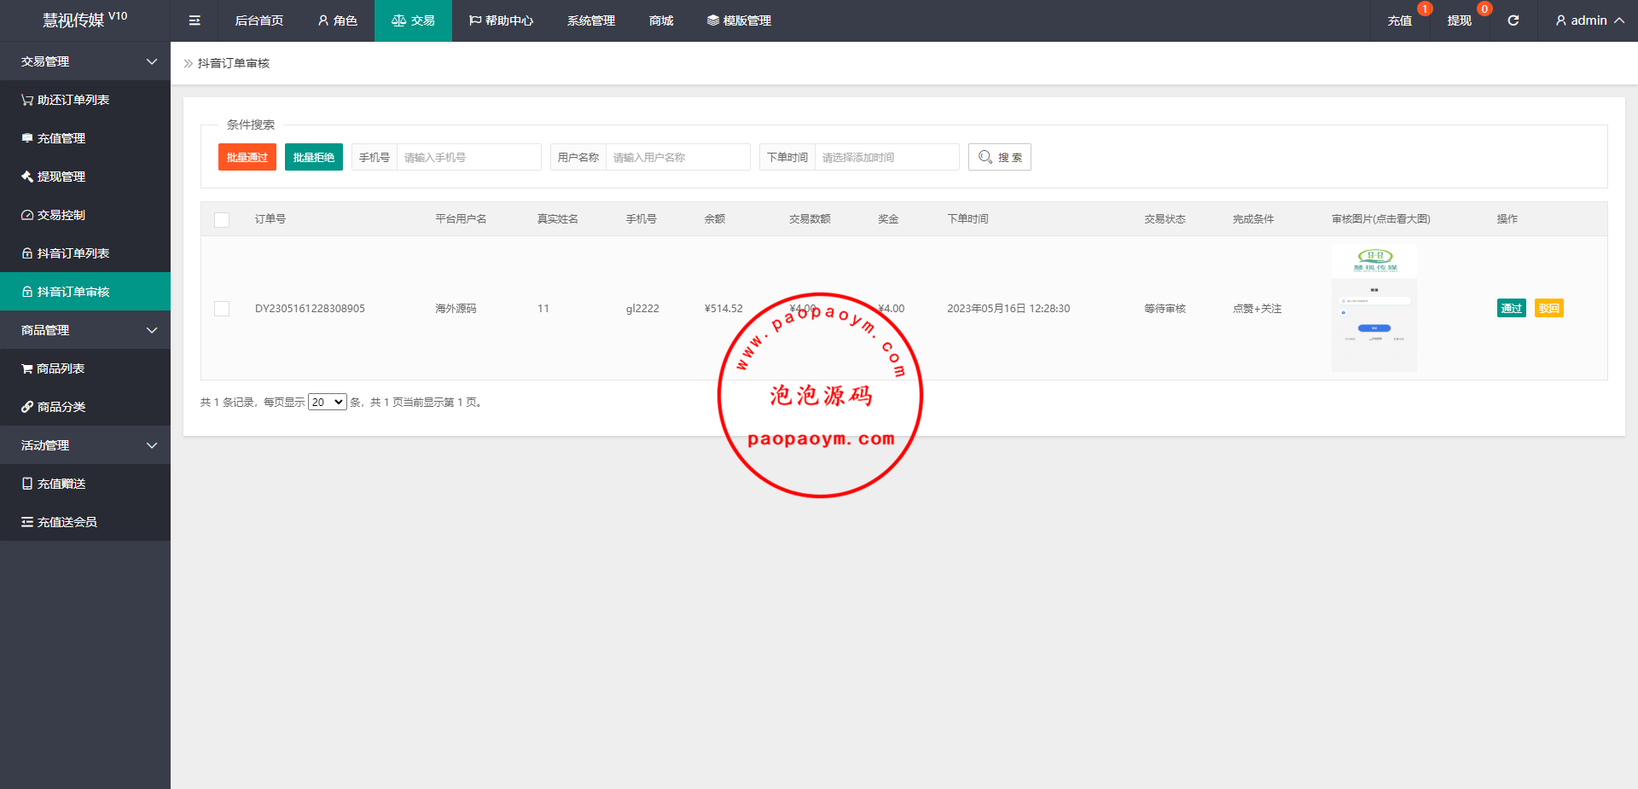Expand the admin user menu
The height and width of the screenshot is (789, 1638).
point(1589,20)
